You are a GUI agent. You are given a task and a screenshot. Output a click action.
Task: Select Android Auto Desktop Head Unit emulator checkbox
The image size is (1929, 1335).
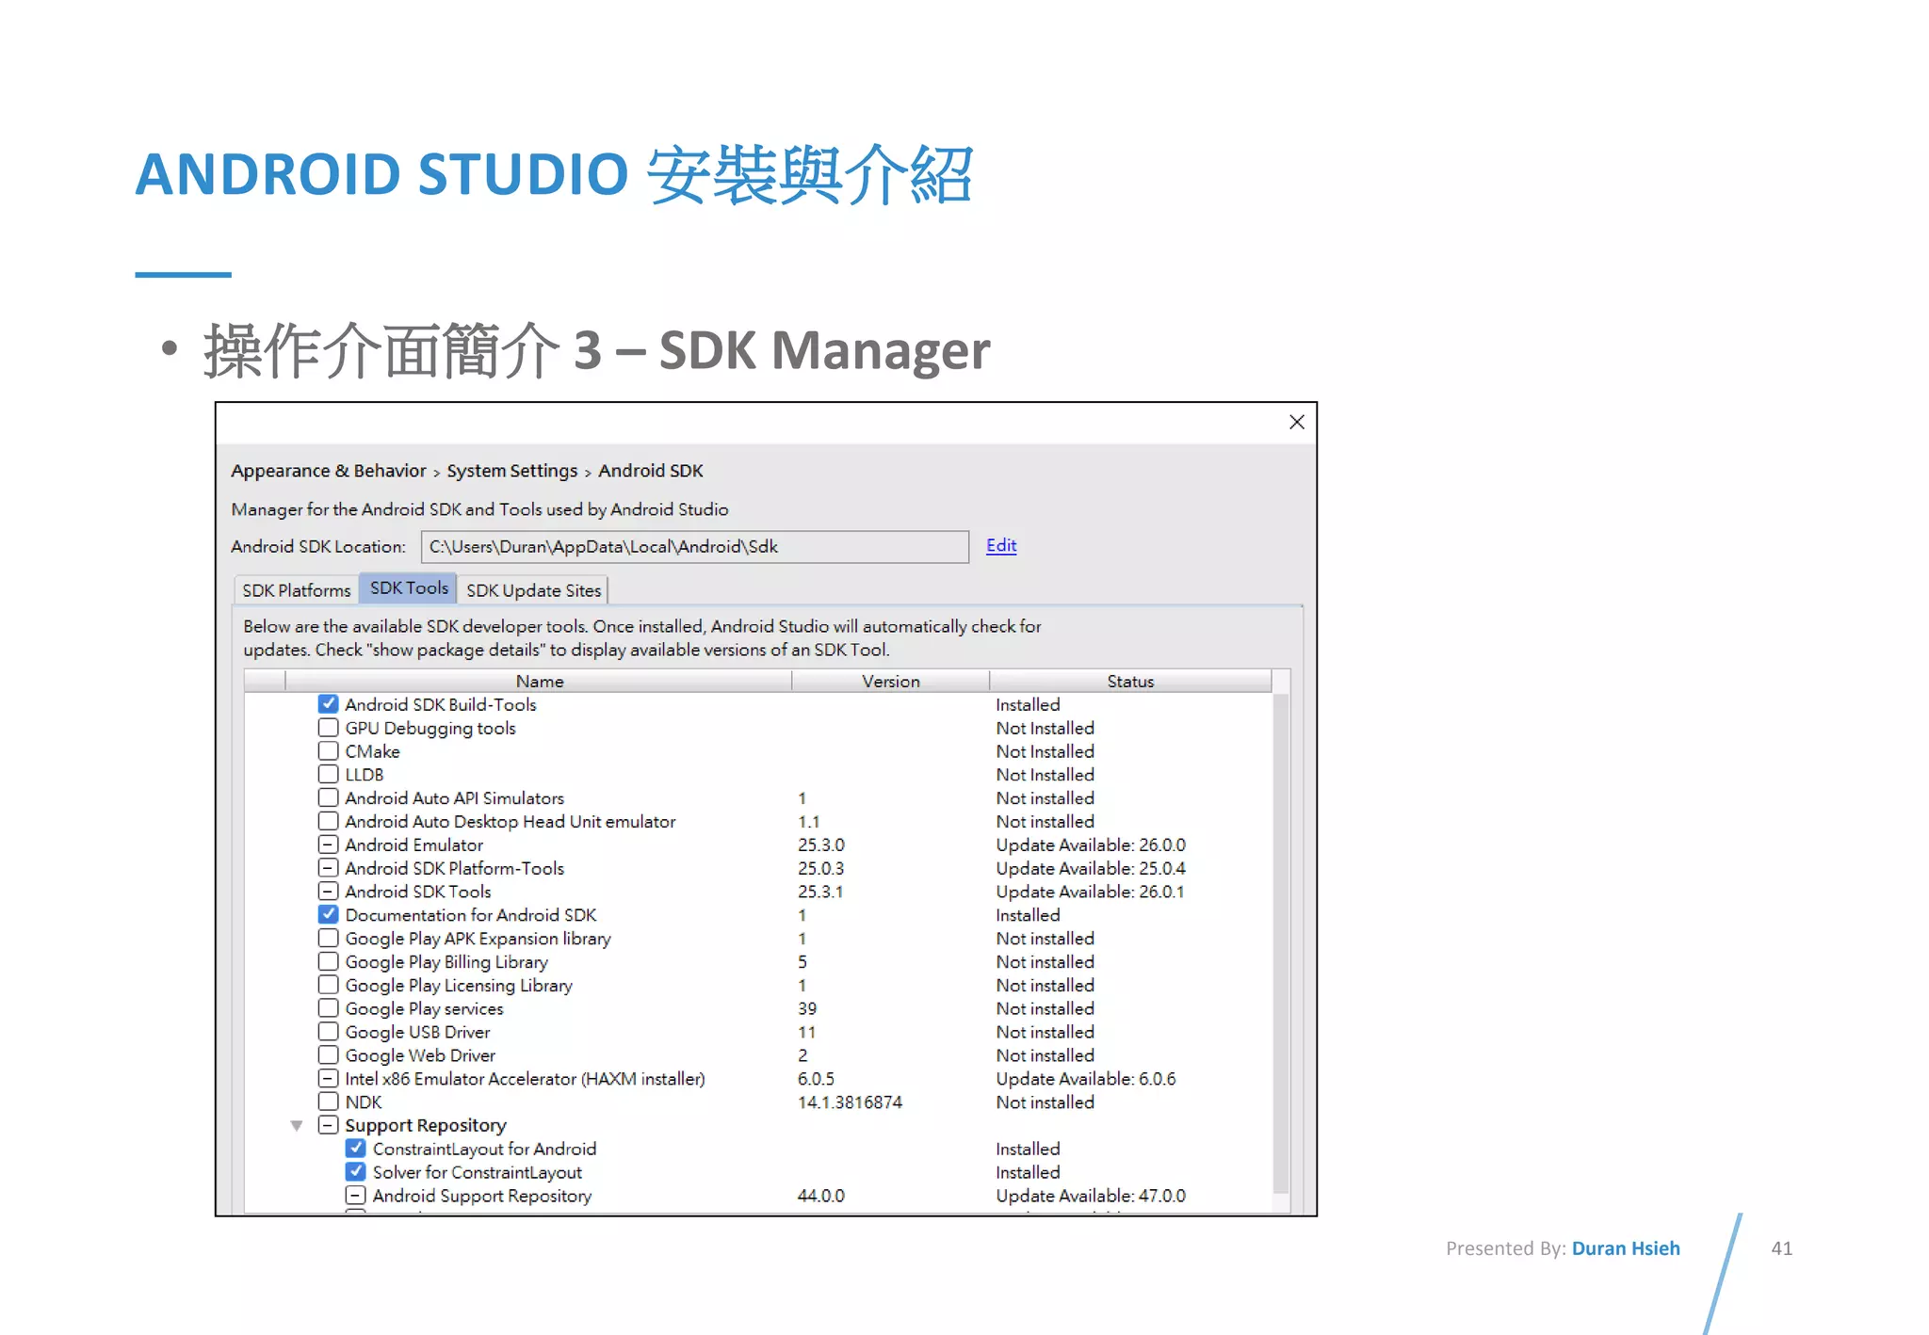(328, 821)
